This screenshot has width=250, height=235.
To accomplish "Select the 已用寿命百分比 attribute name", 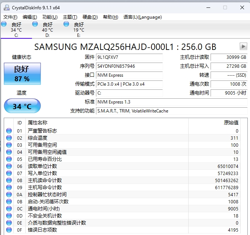I will click(x=45, y=159).
